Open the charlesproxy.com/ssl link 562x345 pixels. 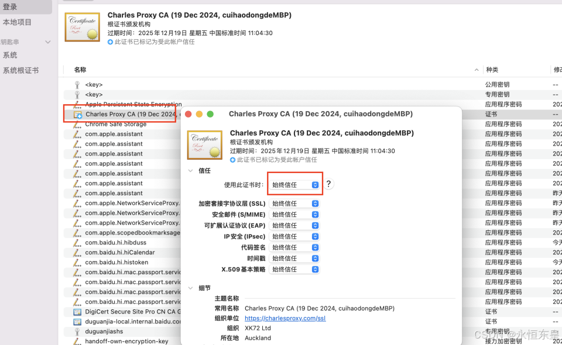tap(285, 318)
